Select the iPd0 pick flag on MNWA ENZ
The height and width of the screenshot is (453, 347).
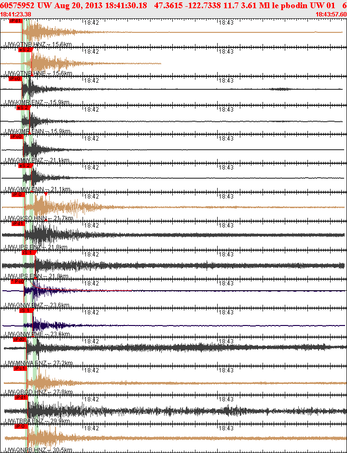coord(20,340)
